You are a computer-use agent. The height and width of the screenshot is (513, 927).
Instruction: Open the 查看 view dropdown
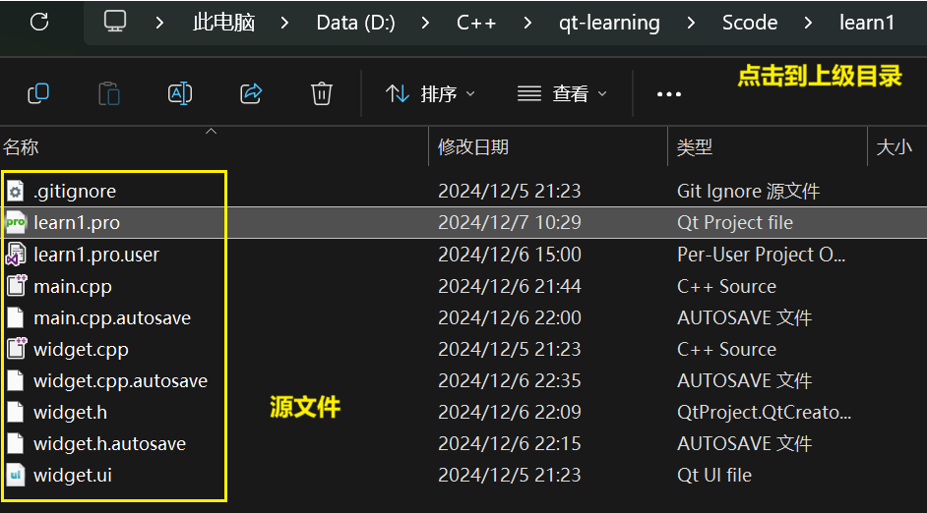click(x=562, y=93)
